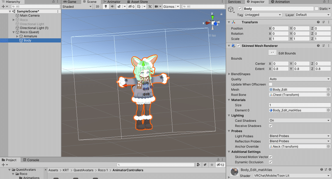The height and width of the screenshot is (179, 332).
Task: Open the Layer dropdown set to Default
Action: pos(312,15)
